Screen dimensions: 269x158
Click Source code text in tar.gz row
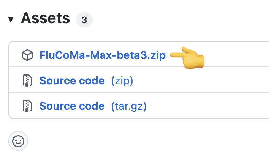(x=72, y=106)
